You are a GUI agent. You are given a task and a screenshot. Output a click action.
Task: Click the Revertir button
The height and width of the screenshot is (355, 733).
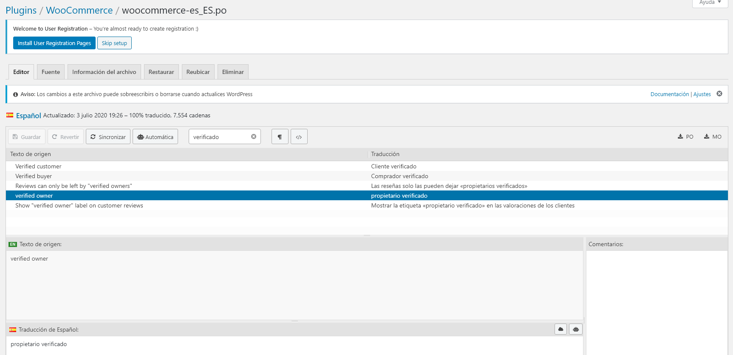click(65, 137)
